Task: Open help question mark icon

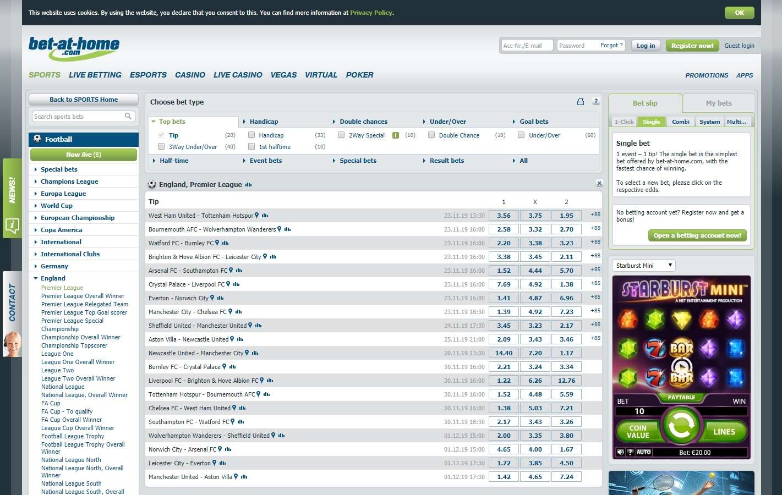Action: 596,102
